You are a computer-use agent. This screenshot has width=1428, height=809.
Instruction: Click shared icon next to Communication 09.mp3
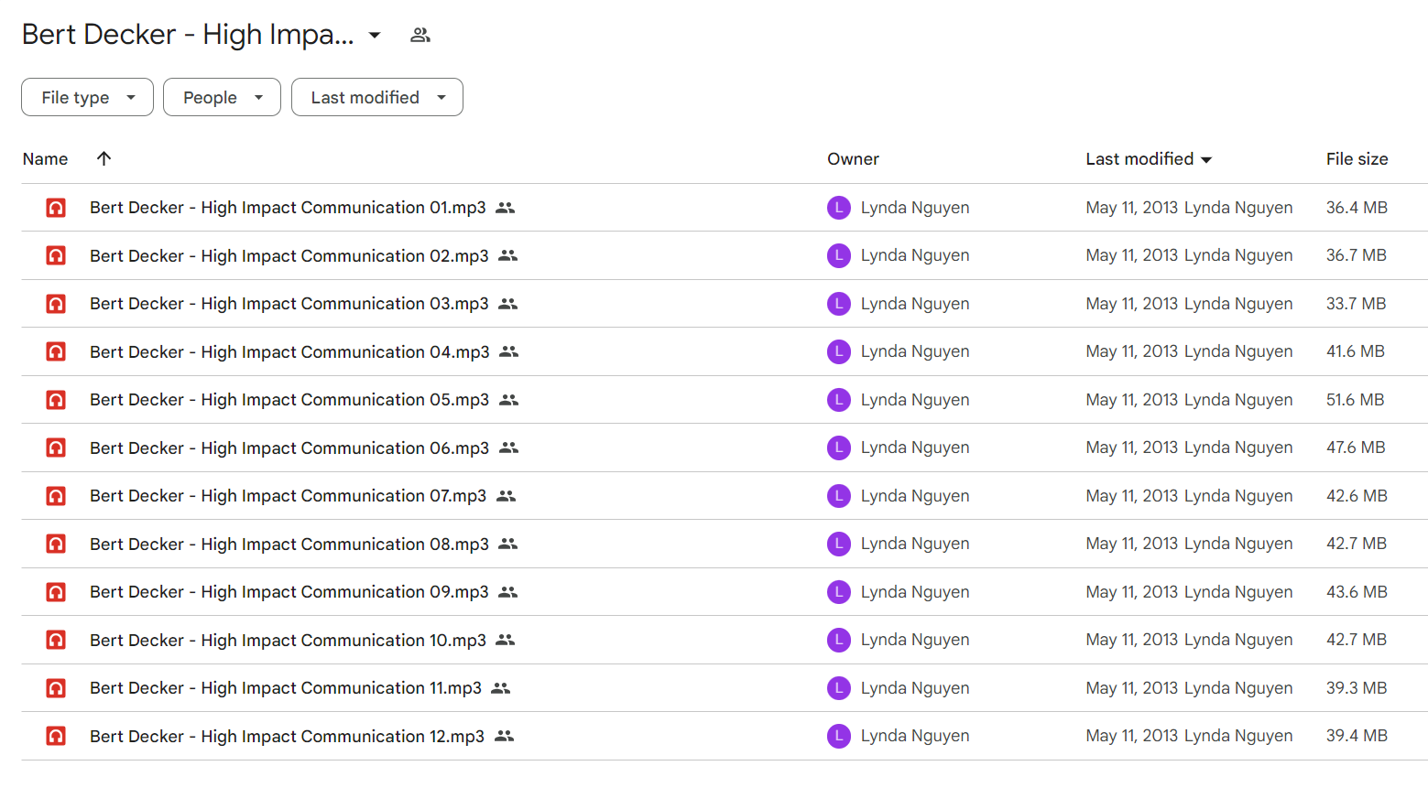click(508, 592)
